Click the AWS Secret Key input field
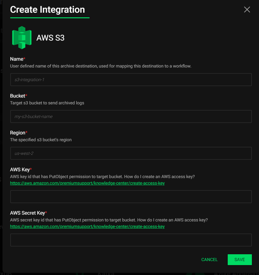 click(131, 240)
